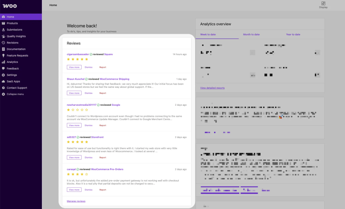Open the Google product link
Screen dimensions: 345x209
click(116, 105)
